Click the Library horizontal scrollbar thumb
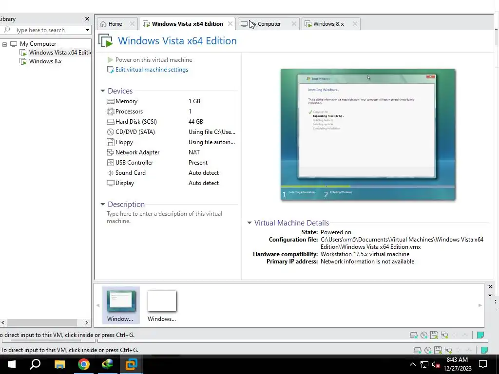The height and width of the screenshot is (374, 499). point(42,322)
